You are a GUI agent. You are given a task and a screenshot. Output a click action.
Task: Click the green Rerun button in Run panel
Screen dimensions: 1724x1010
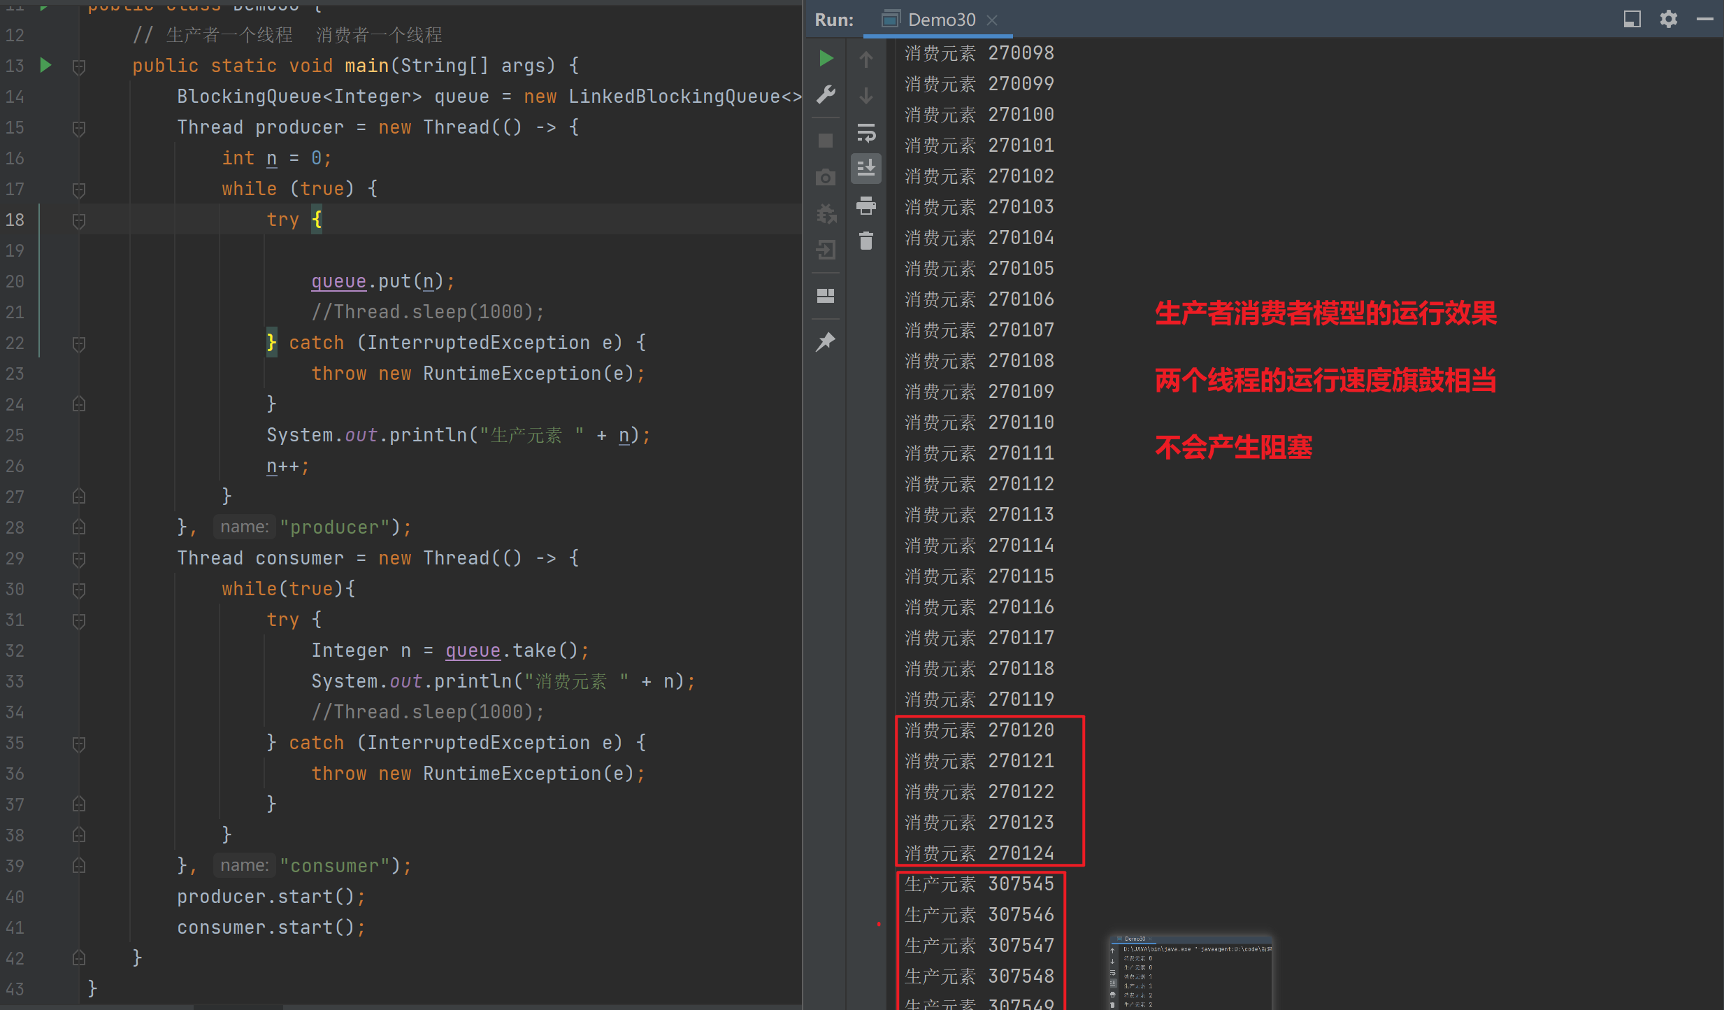point(826,58)
